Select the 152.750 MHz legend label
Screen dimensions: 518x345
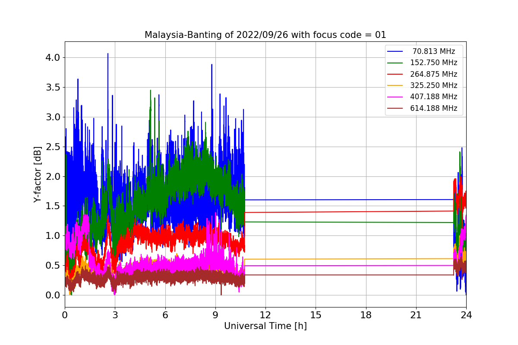(434, 63)
